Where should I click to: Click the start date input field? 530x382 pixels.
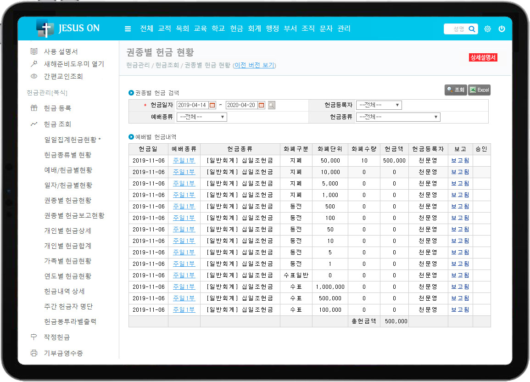click(192, 105)
